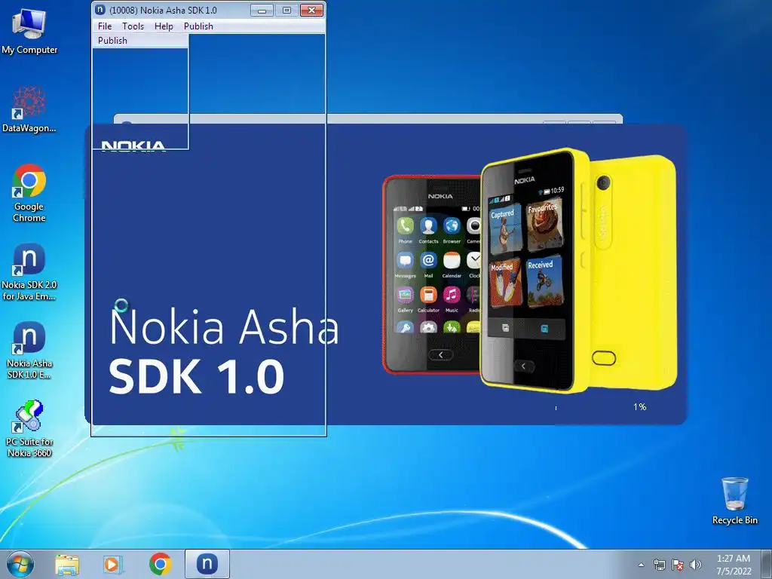The height and width of the screenshot is (579, 772).
Task: Open Action Center flag icon
Action: click(678, 565)
